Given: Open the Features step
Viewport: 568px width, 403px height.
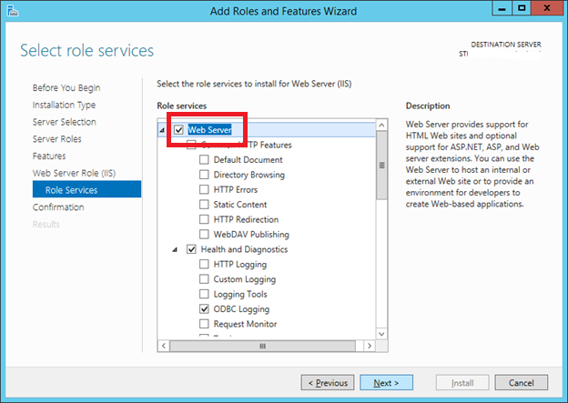Looking at the screenshot, I should coord(49,156).
